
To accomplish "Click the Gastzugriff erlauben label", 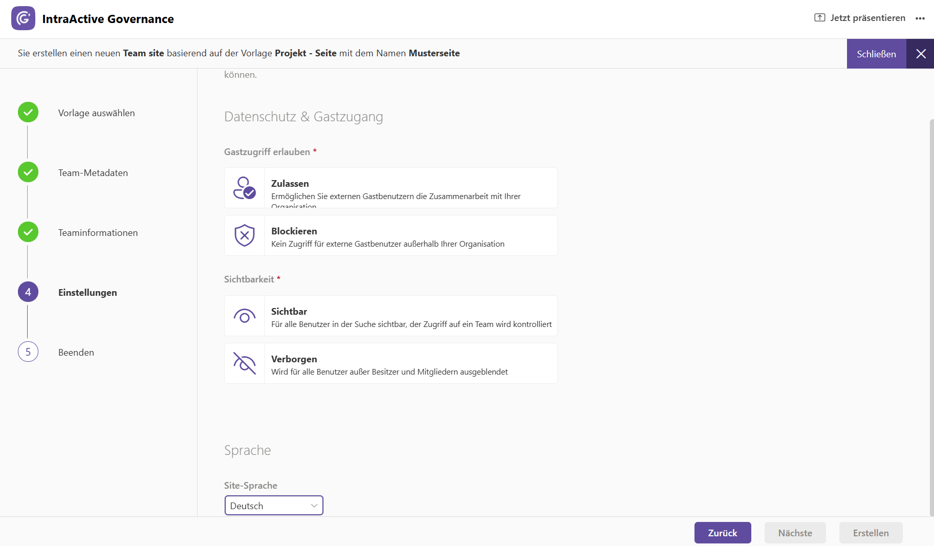I will 267,152.
